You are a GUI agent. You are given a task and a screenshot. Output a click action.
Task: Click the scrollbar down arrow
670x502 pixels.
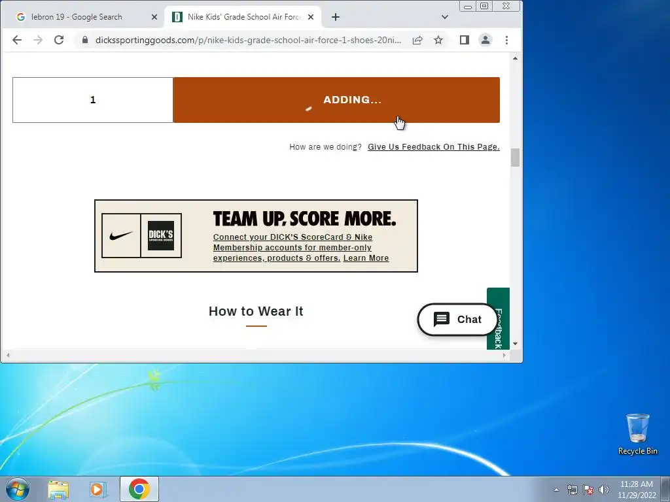(516, 344)
